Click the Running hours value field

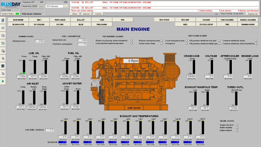(40, 41)
